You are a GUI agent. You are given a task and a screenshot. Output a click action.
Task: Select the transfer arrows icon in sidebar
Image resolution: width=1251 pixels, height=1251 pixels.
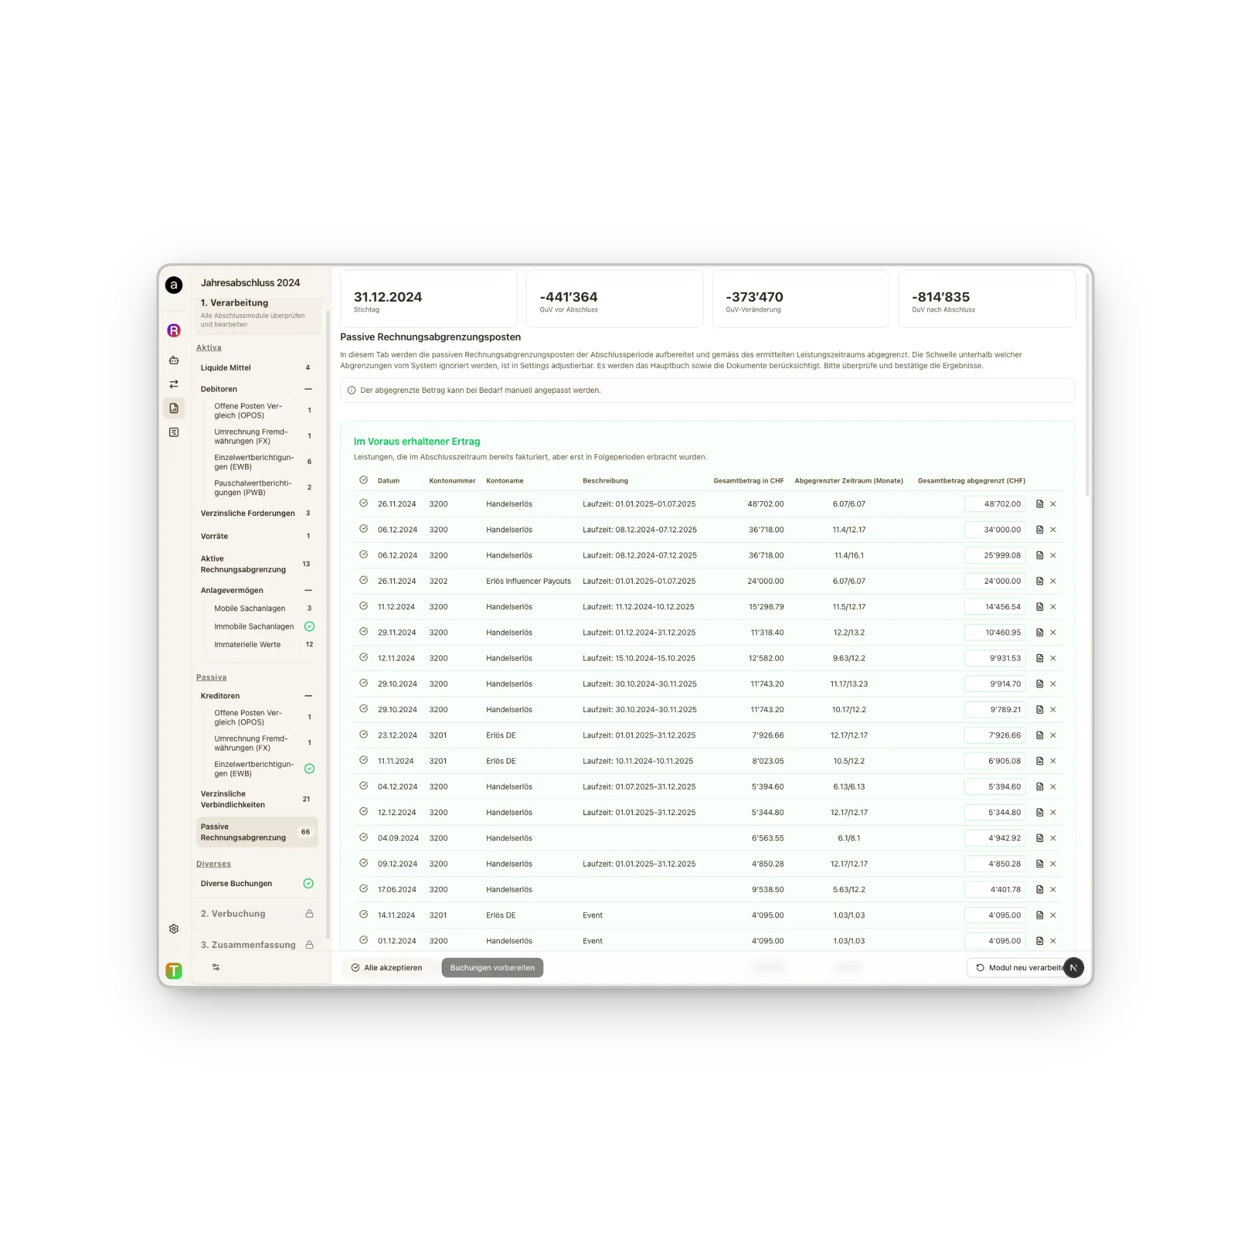(x=173, y=384)
